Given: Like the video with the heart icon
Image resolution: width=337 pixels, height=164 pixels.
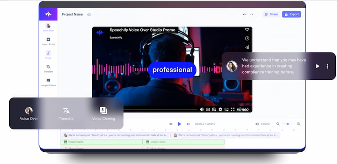Looking at the screenshot, I should [x=247, y=30].
